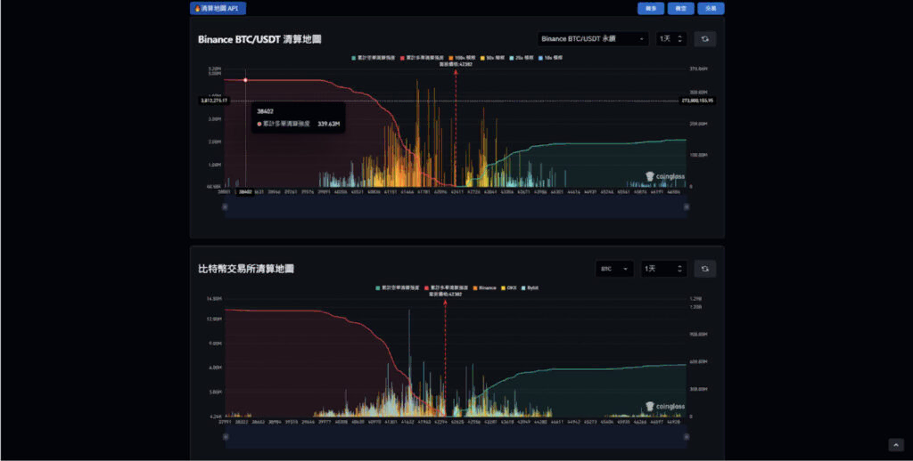Click the coinglass logo in the top chart
The height and width of the screenshot is (461, 913).
[664, 176]
